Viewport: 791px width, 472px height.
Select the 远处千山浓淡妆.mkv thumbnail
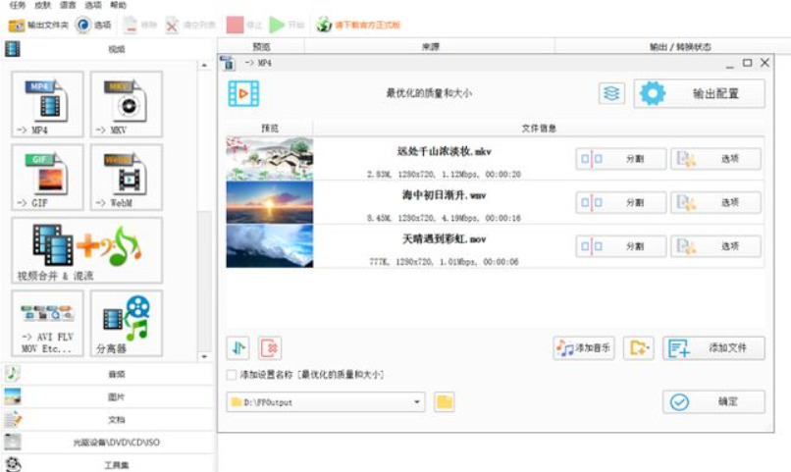(x=269, y=158)
